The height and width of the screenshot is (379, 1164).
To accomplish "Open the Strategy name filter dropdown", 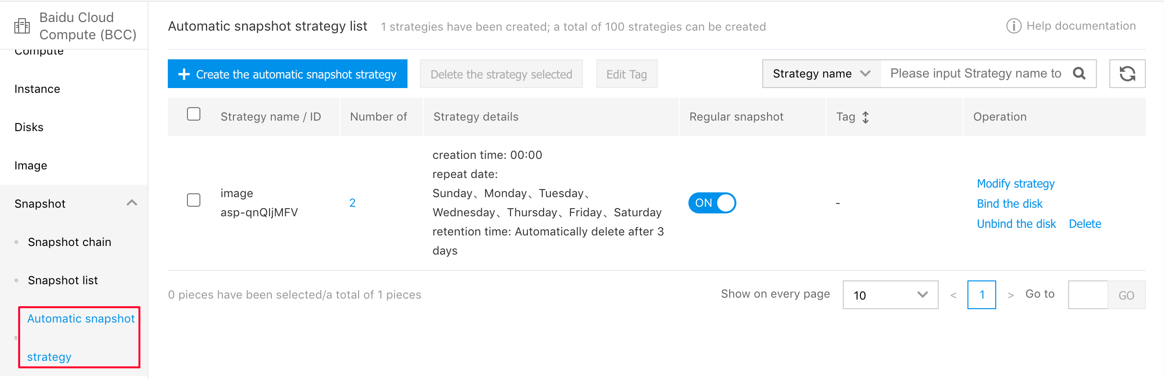I will tap(822, 74).
